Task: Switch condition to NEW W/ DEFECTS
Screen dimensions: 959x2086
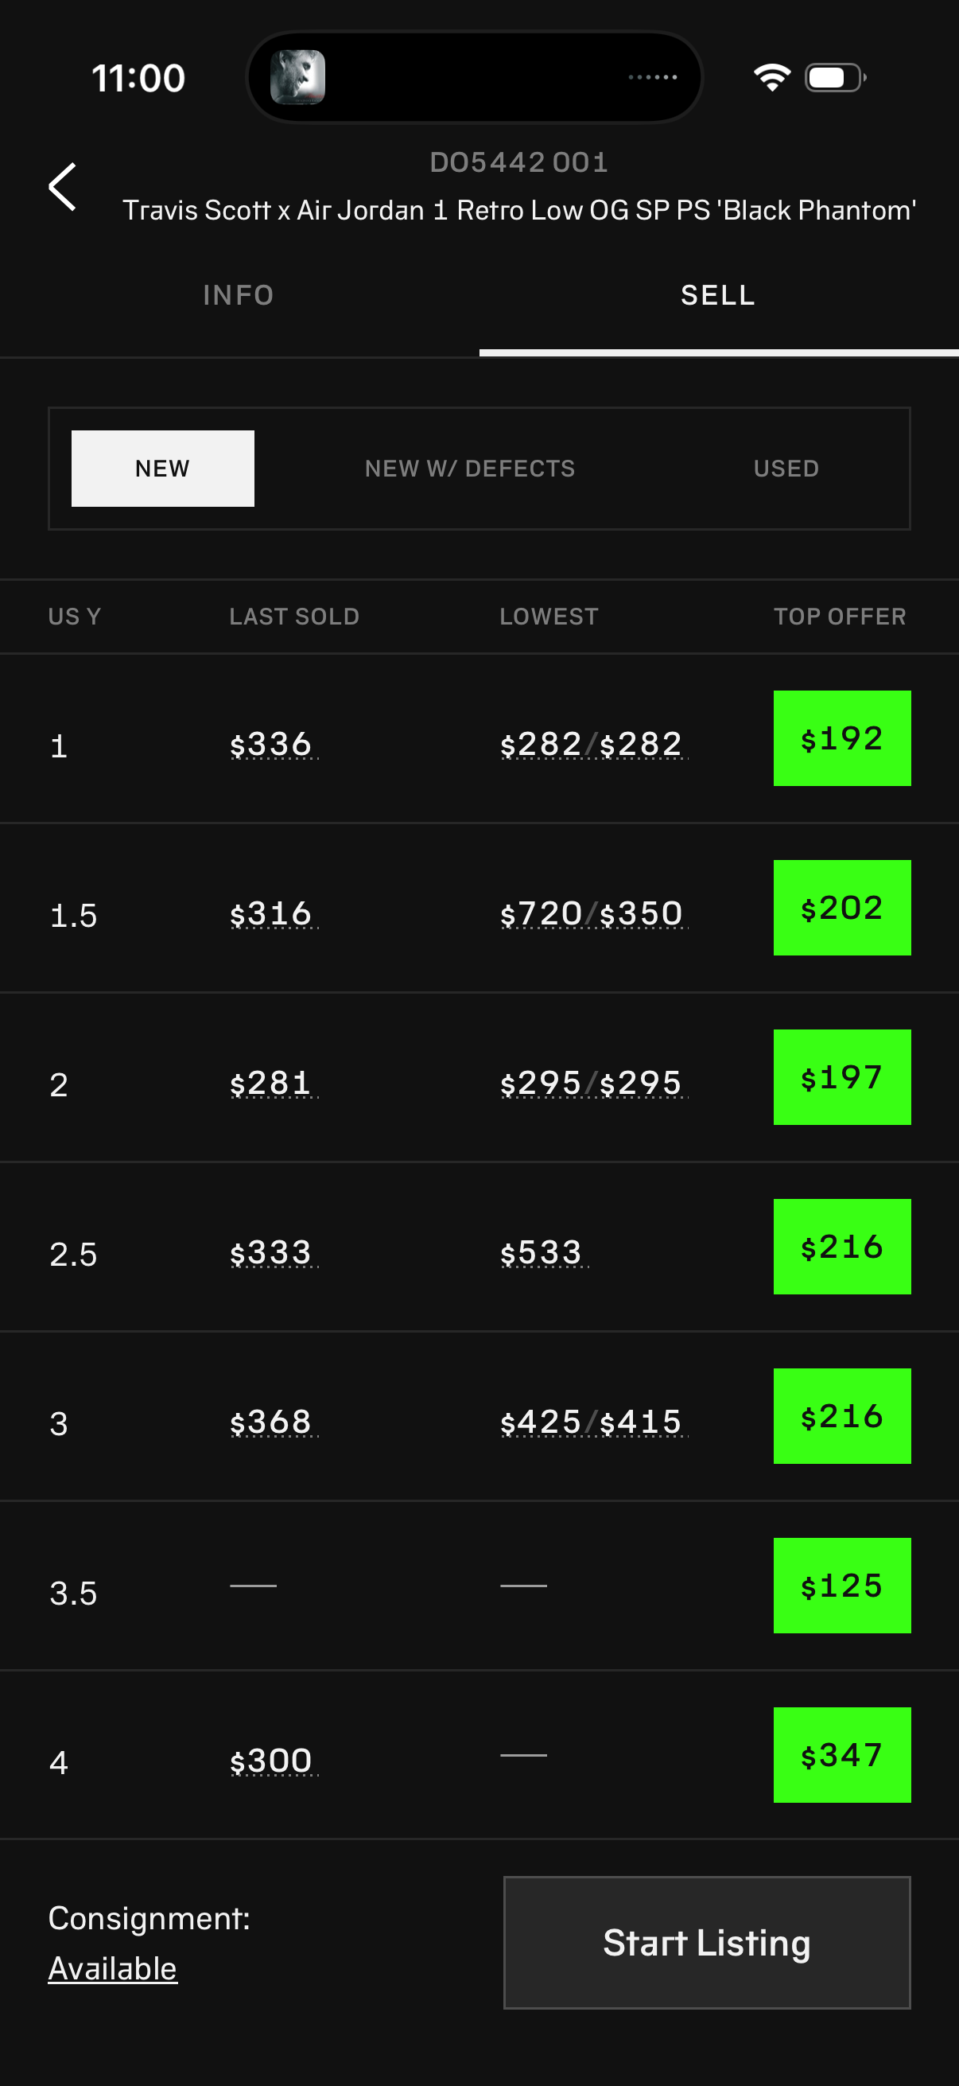Action: [469, 468]
